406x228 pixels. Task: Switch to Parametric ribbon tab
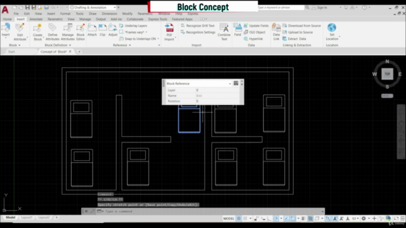[x=55, y=19]
